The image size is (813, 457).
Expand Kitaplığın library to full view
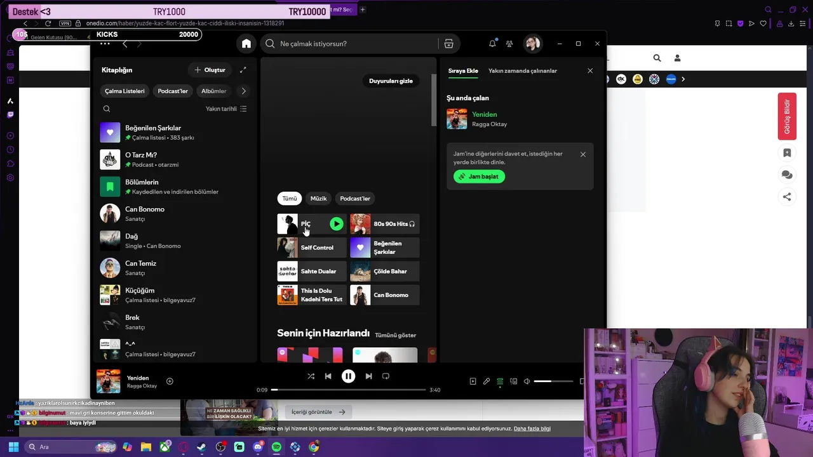point(243,70)
